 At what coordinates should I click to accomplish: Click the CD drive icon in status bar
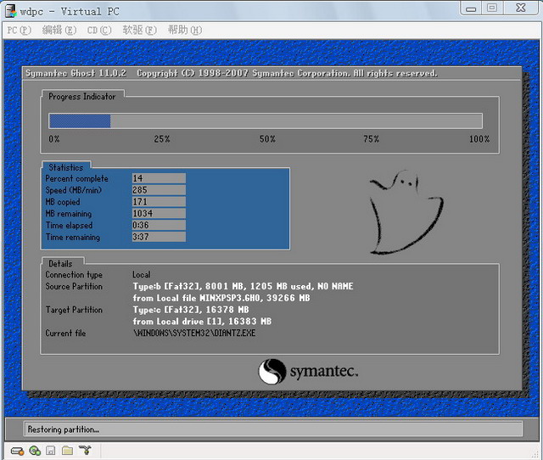35,451
